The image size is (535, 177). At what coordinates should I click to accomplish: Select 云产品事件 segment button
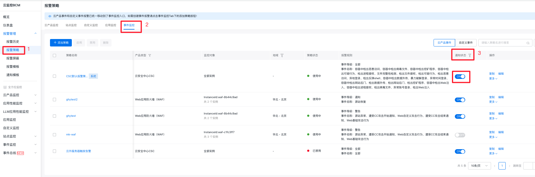click(444, 43)
